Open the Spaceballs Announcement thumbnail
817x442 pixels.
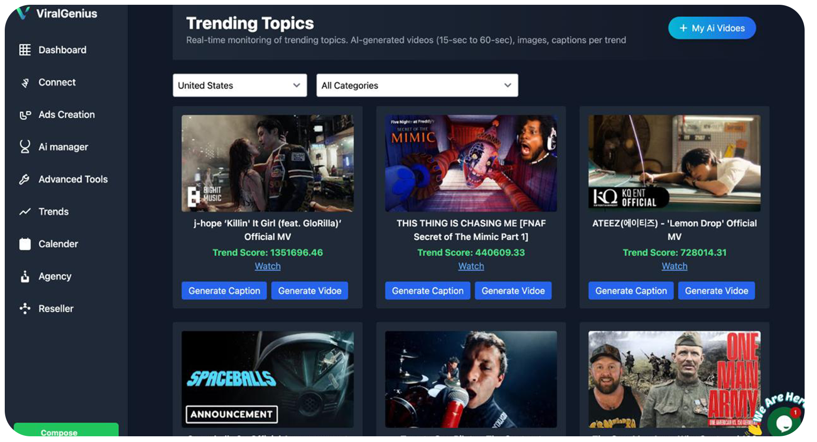268,379
